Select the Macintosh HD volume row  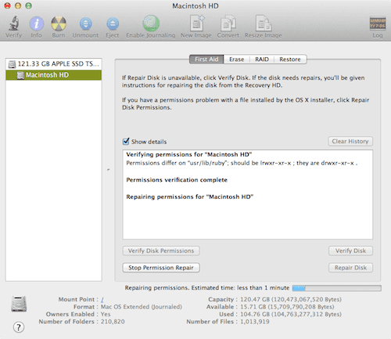click(54, 75)
